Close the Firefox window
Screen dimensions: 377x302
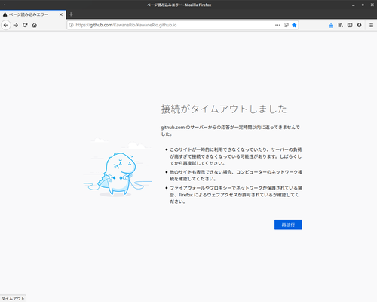point(372,5)
